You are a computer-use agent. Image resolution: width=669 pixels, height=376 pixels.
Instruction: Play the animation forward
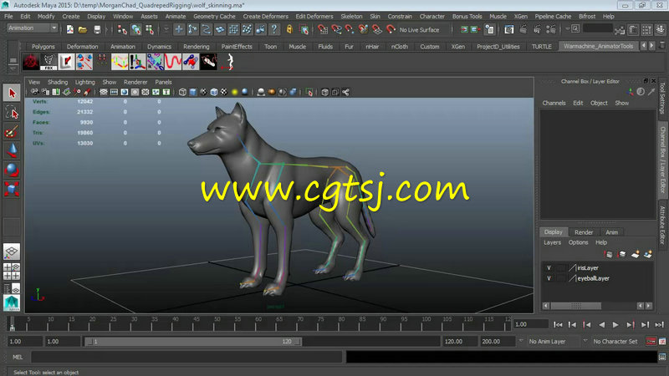pos(615,325)
